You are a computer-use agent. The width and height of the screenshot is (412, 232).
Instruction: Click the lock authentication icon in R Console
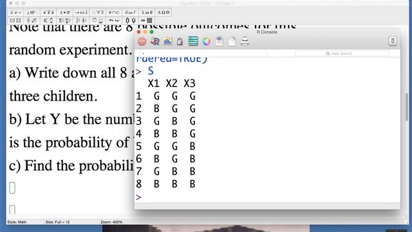tap(180, 41)
